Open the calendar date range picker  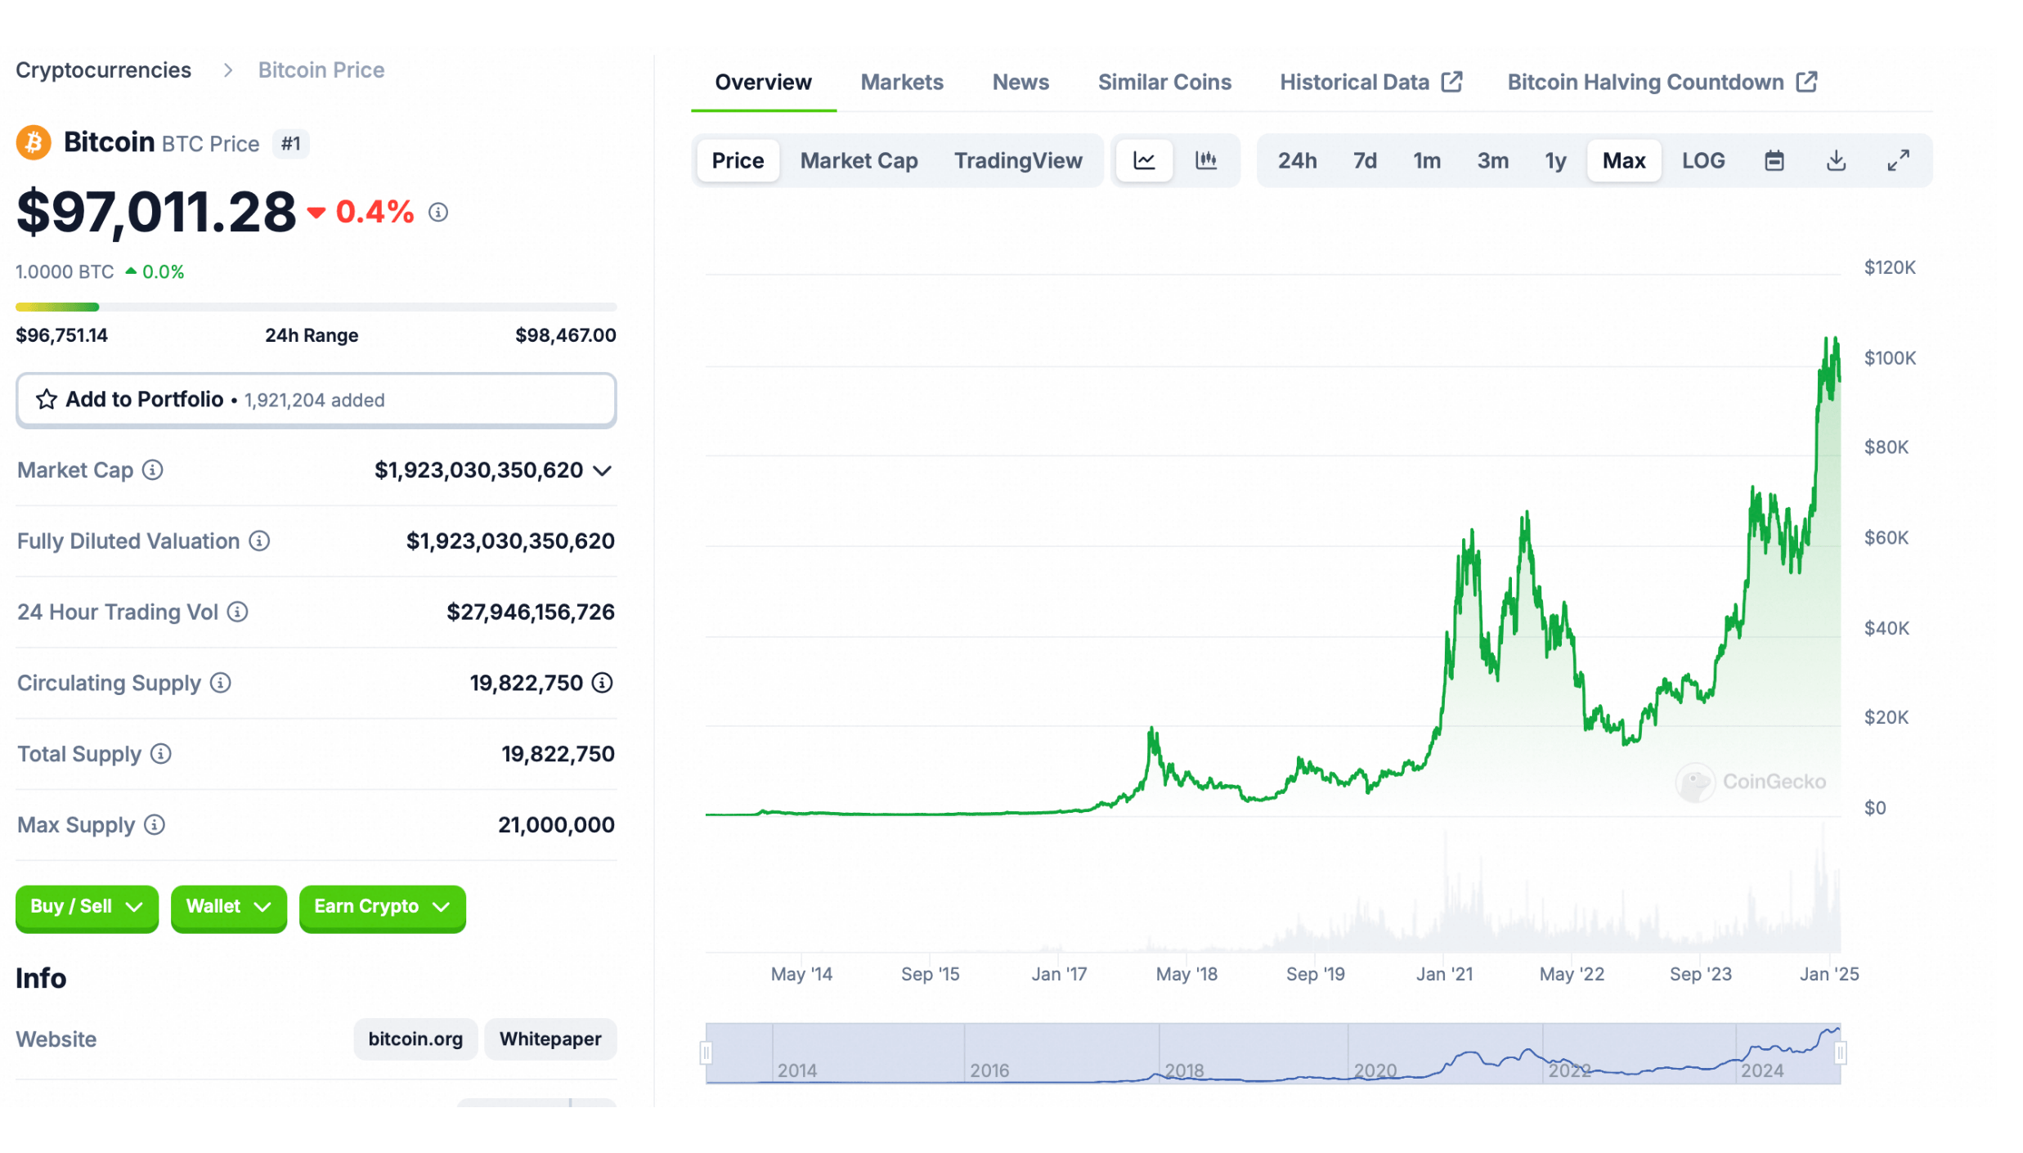tap(1773, 160)
